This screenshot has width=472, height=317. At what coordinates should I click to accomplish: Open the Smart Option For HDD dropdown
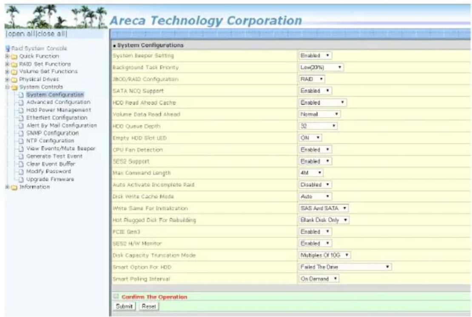345,267
